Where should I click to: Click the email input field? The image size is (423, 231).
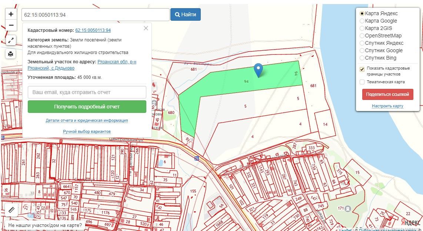pos(87,92)
